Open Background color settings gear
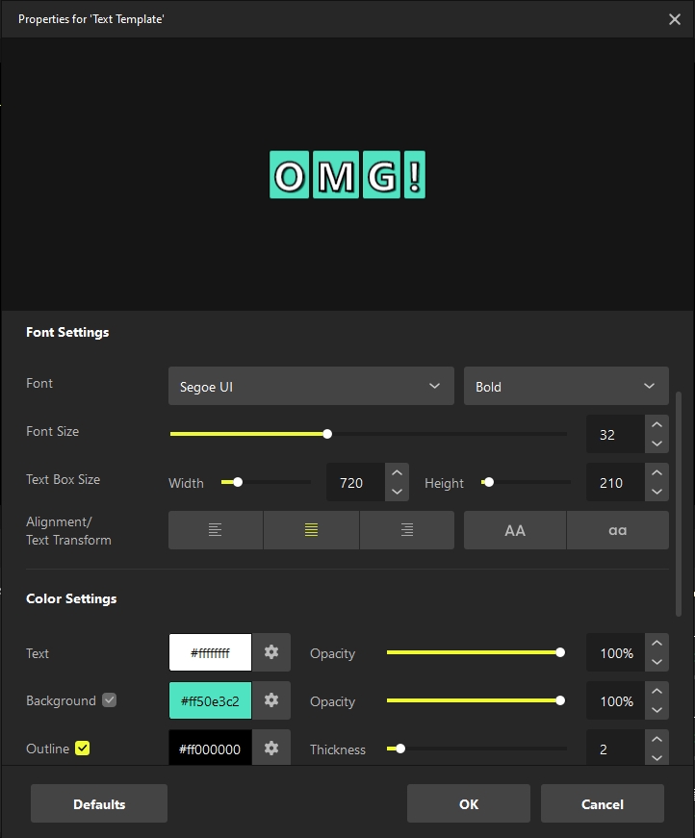Viewport: 695px width, 838px height. (x=271, y=700)
